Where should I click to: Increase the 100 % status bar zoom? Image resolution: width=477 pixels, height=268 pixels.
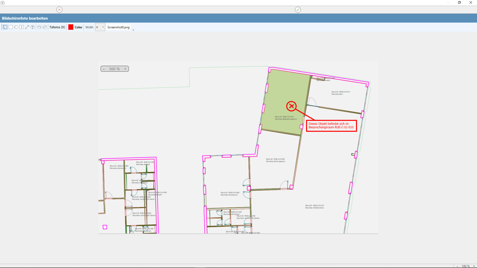[x=474, y=266]
